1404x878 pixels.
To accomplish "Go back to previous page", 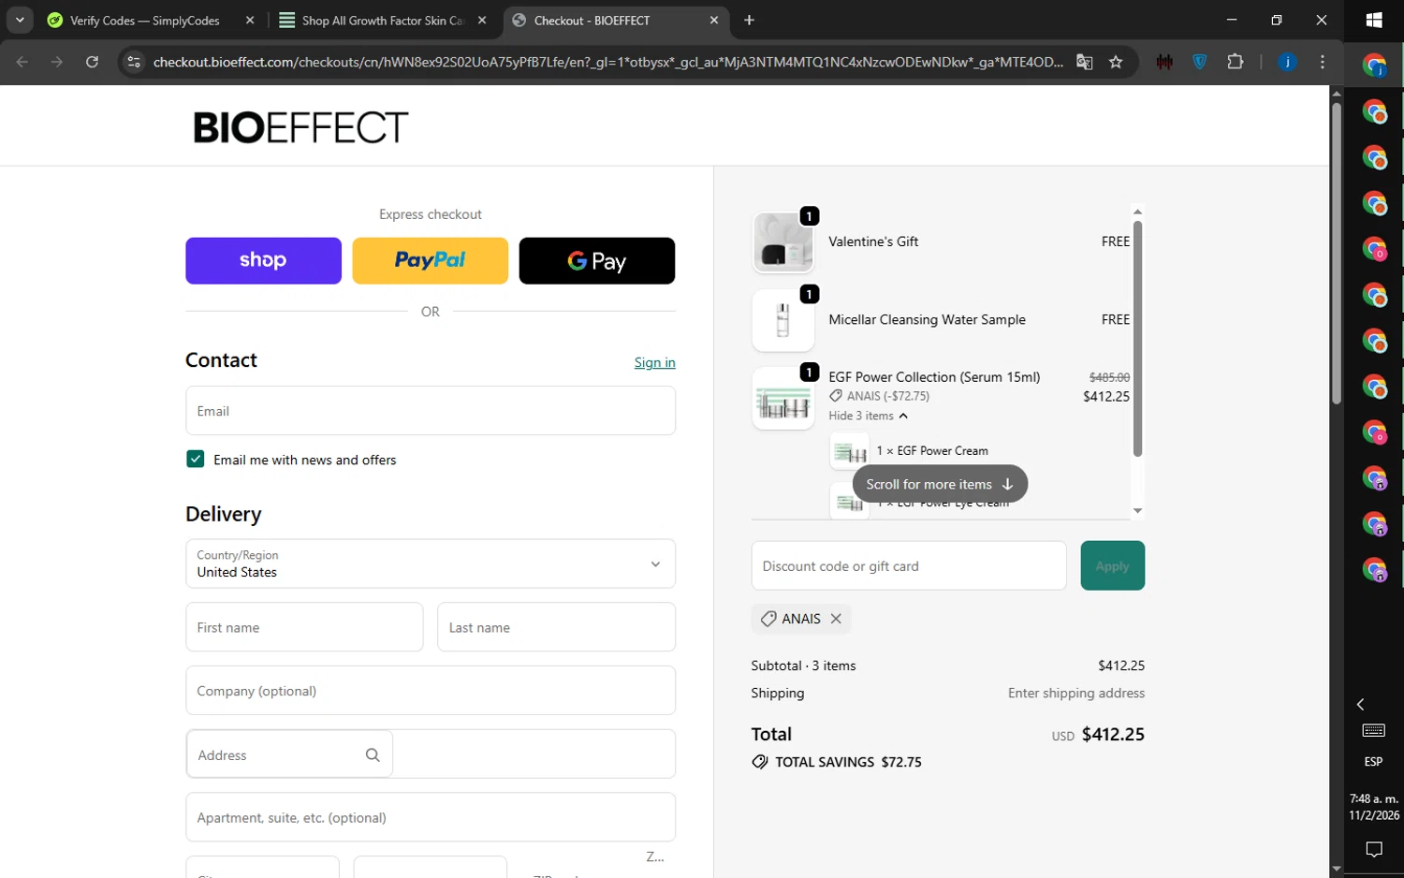I will pyautogui.click(x=22, y=62).
